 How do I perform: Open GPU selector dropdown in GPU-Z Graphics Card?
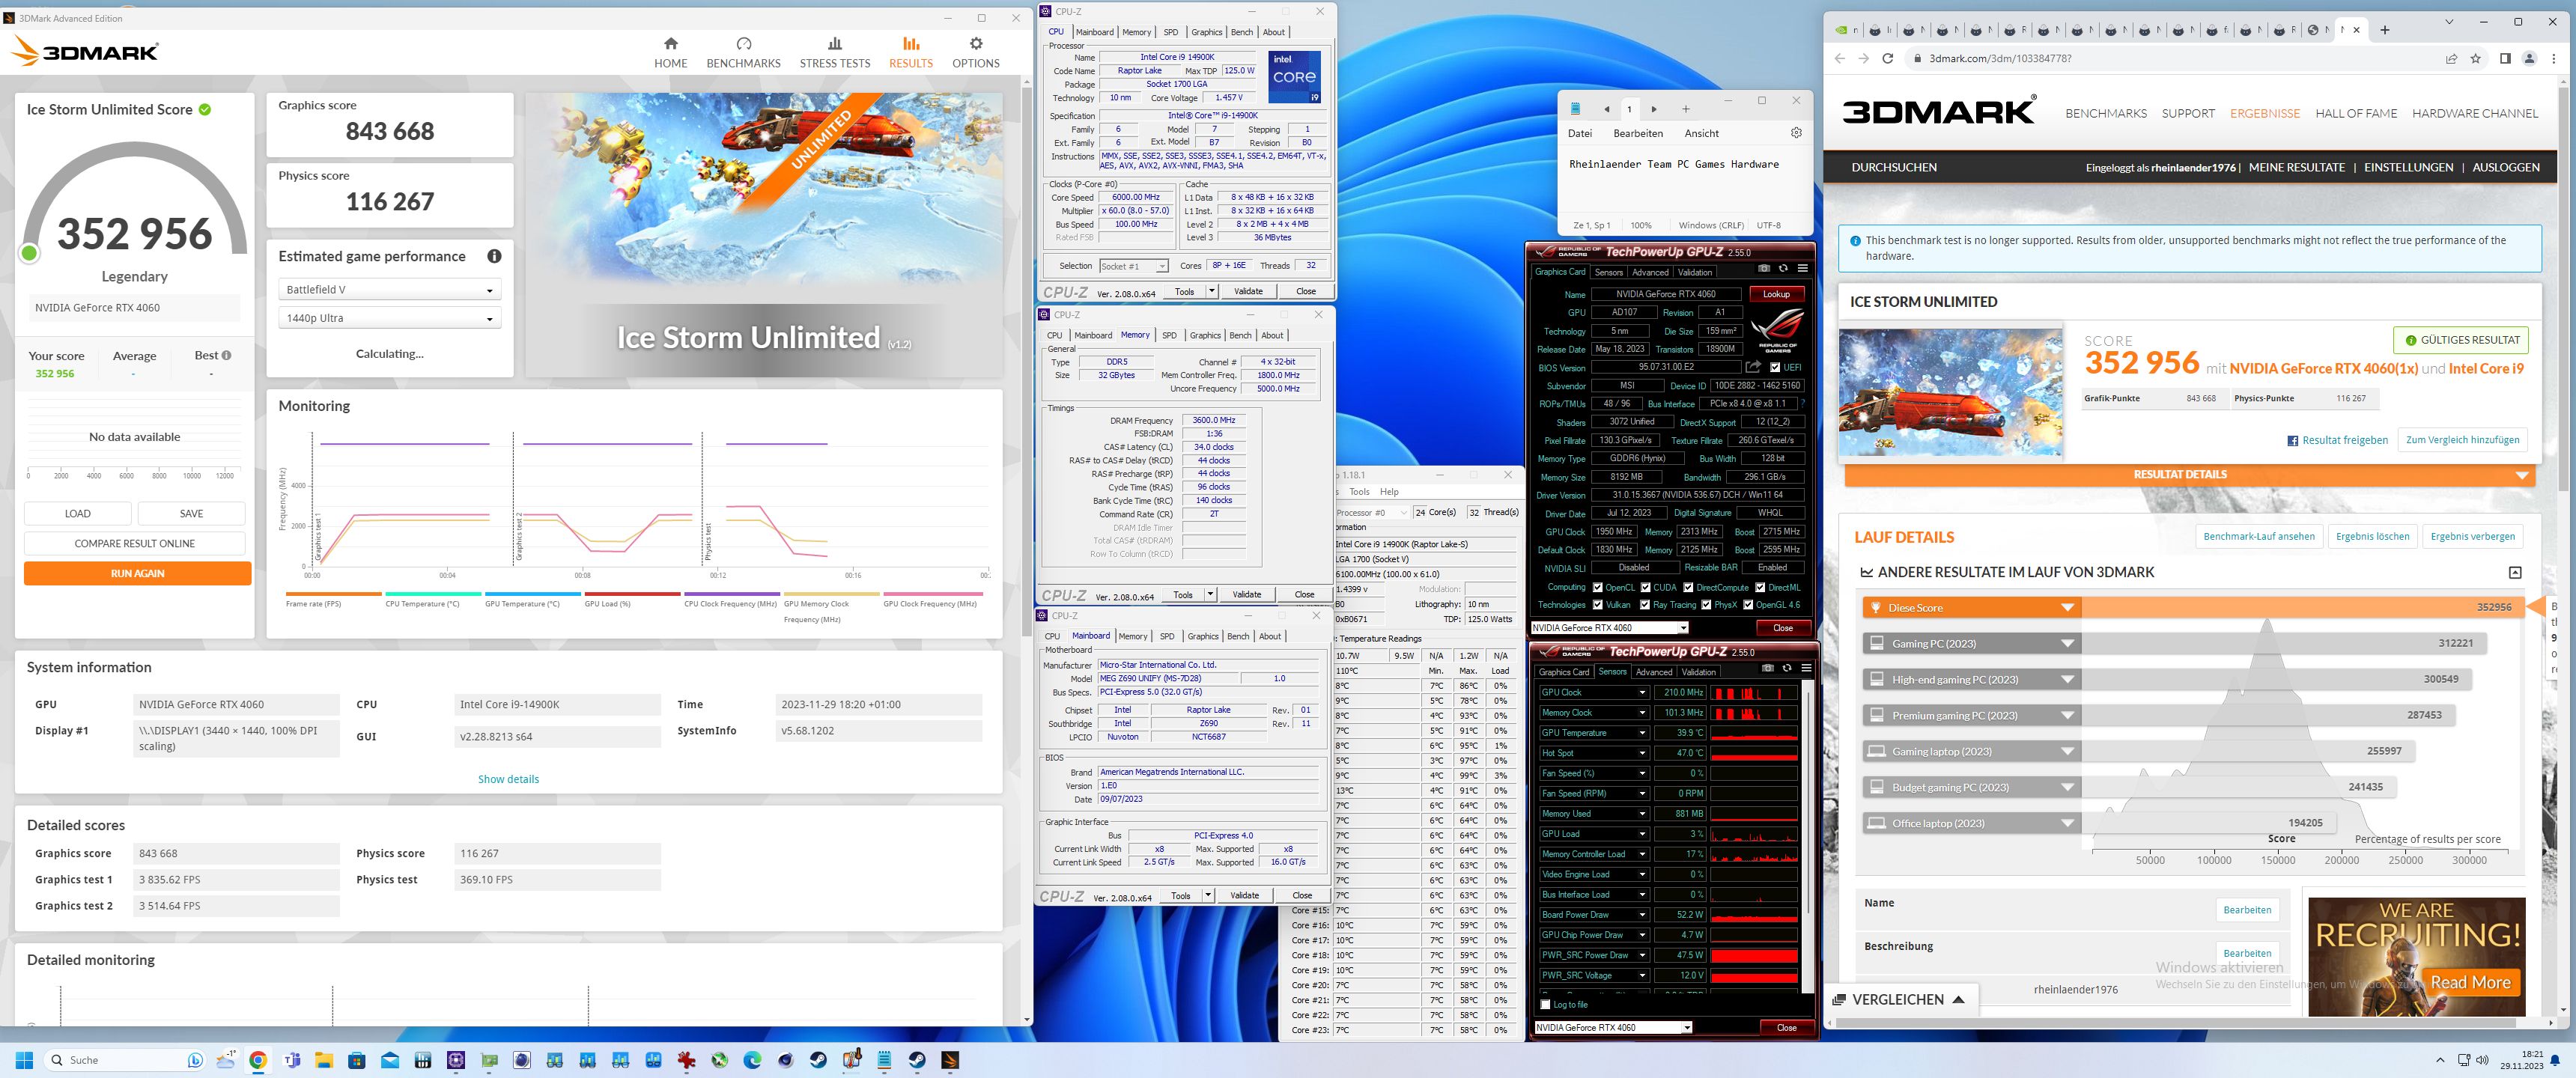pos(1609,628)
